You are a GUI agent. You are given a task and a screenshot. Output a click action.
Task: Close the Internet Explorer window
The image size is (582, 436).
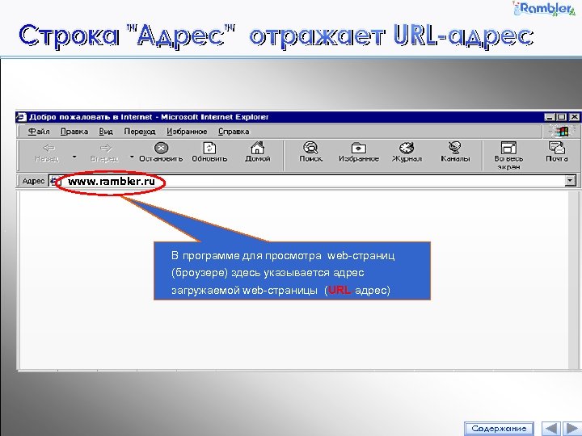pos(574,117)
